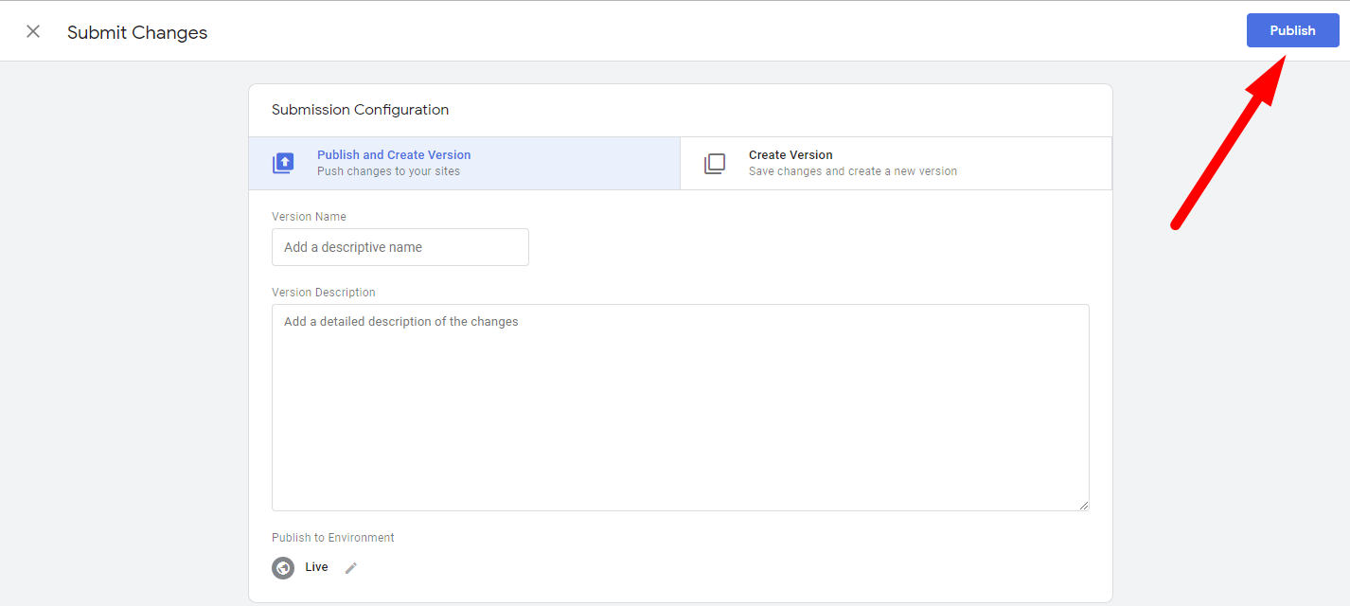Click the Publish and Create Version icon

pos(283,163)
